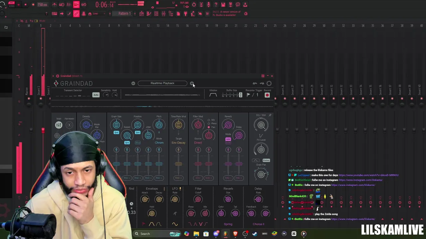Toggle the loop recording icon
The image size is (426, 239).
(x=84, y=5)
